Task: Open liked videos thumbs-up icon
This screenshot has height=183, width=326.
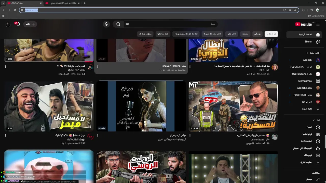Action: pyautogui.click(x=318, y=148)
